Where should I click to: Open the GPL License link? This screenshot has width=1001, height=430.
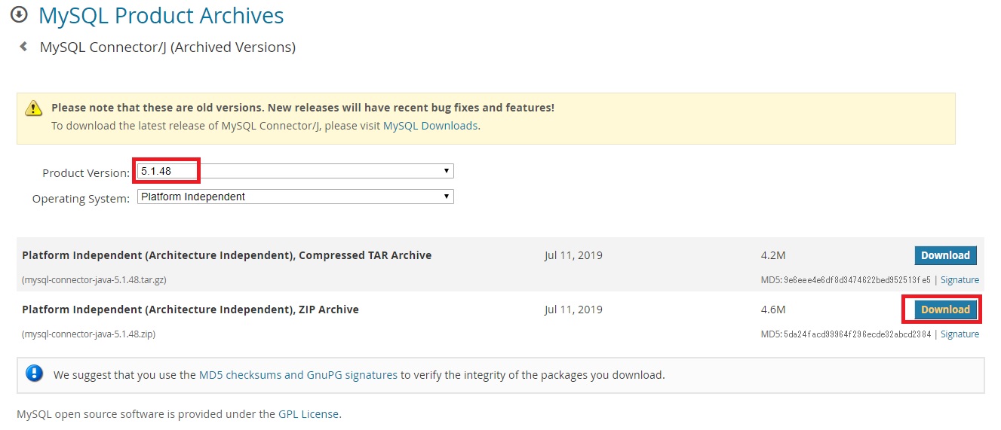coord(309,413)
